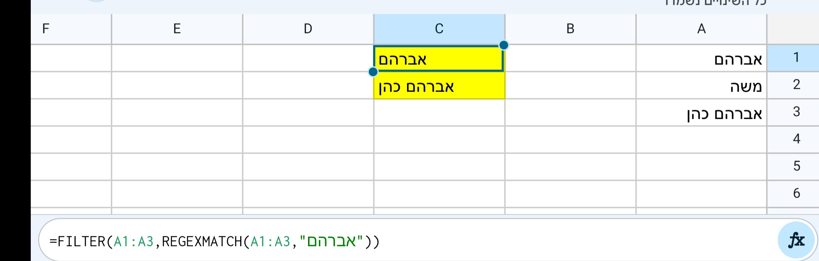Tap the top selection handle on cell C1
The image size is (819, 261).
[504, 45]
